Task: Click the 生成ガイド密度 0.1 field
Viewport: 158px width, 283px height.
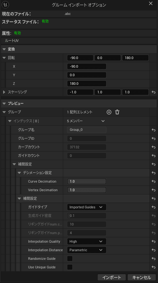Action: tap(87, 215)
